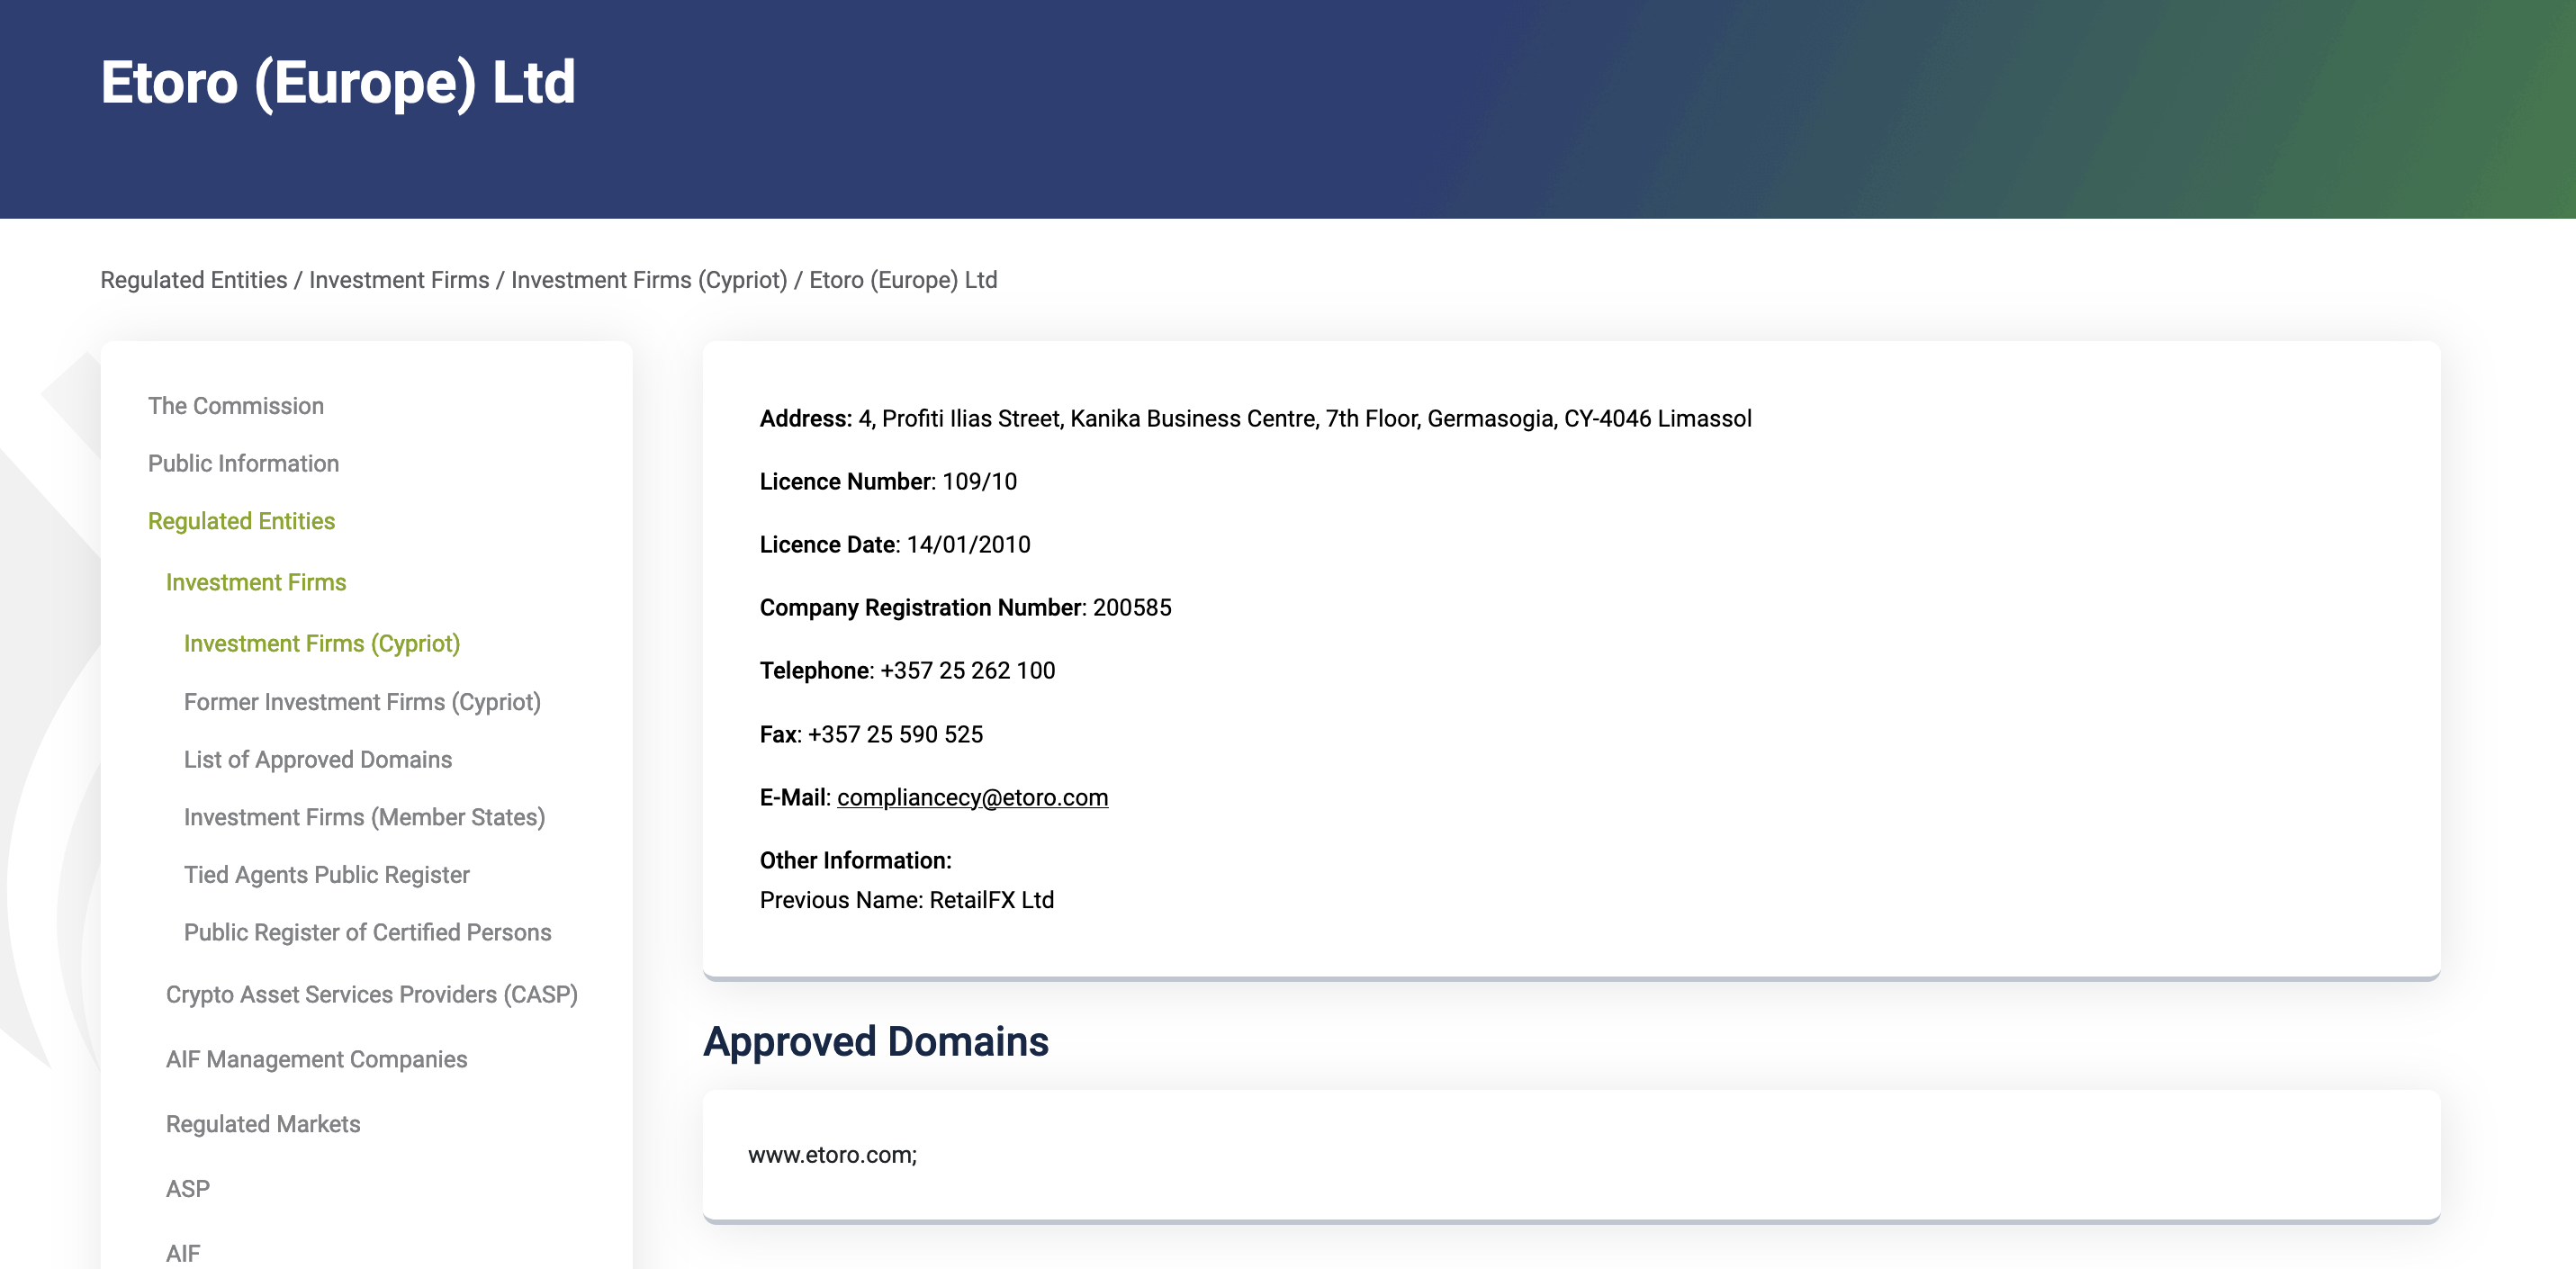Open Crypto Asset Services Providers (CASP)

click(371, 995)
